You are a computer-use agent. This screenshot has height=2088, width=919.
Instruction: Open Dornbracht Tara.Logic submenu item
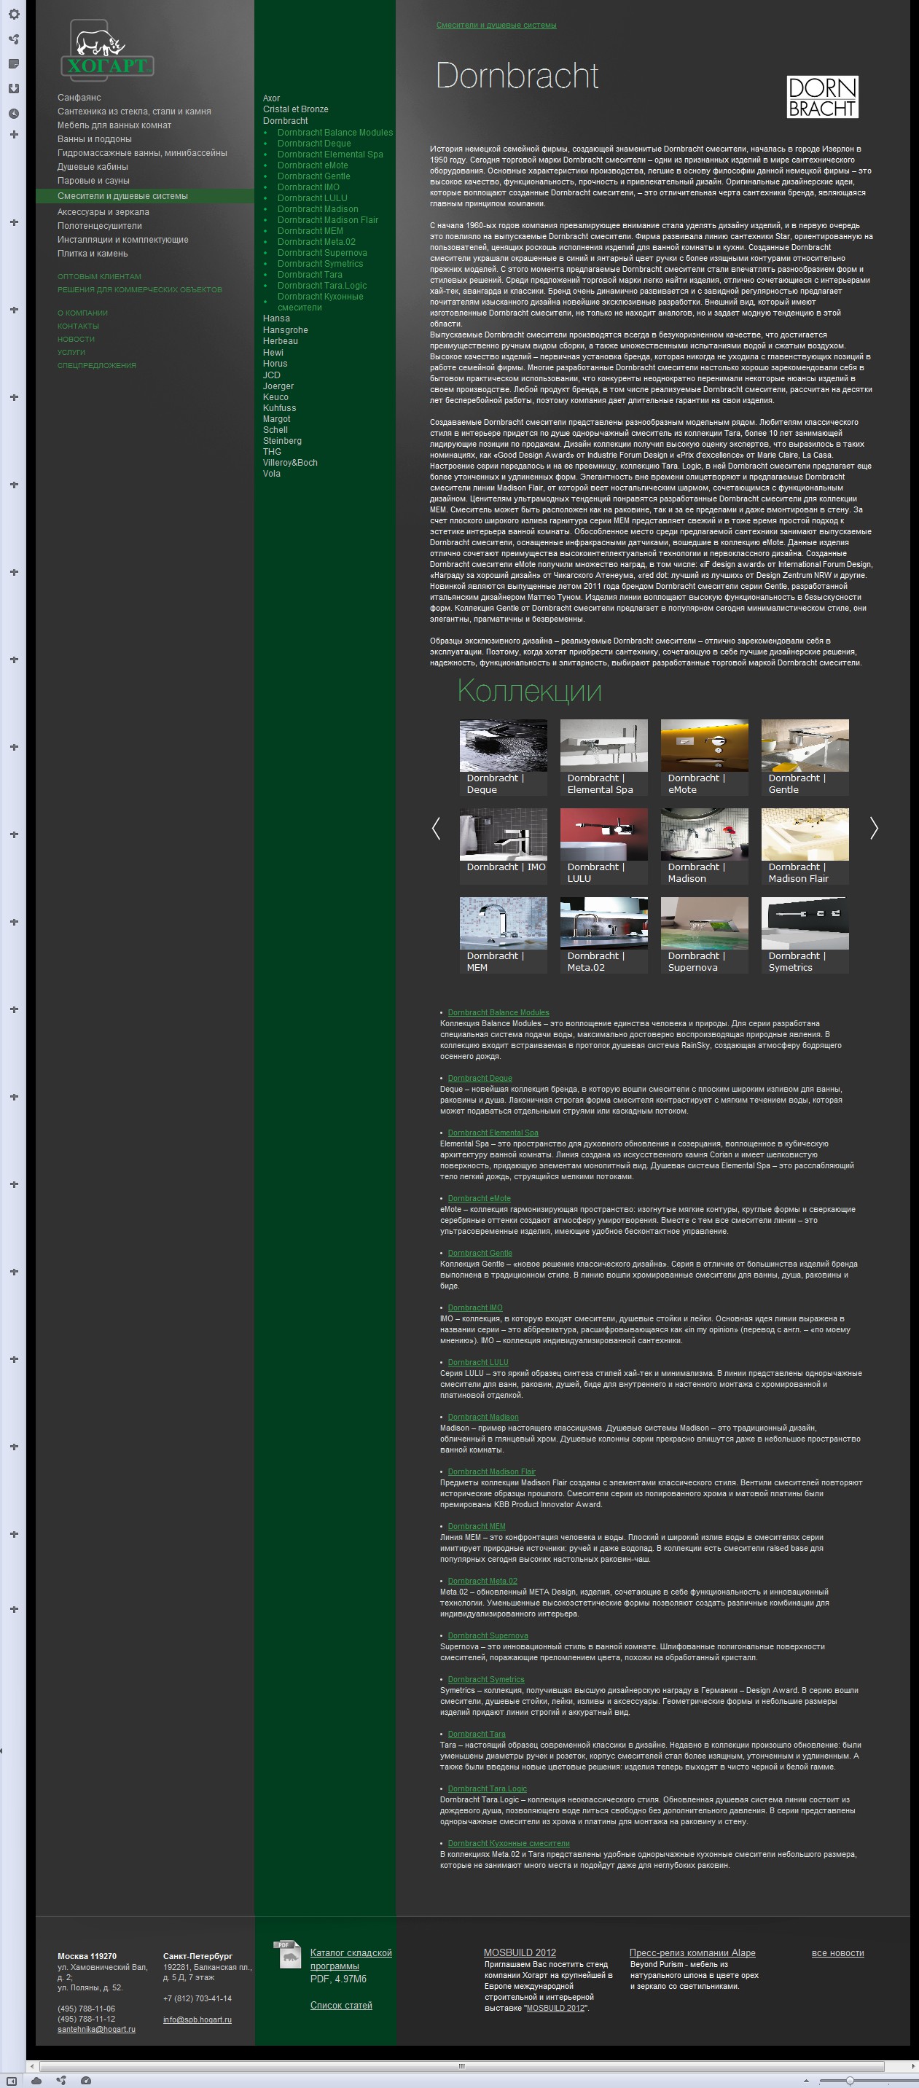click(321, 285)
